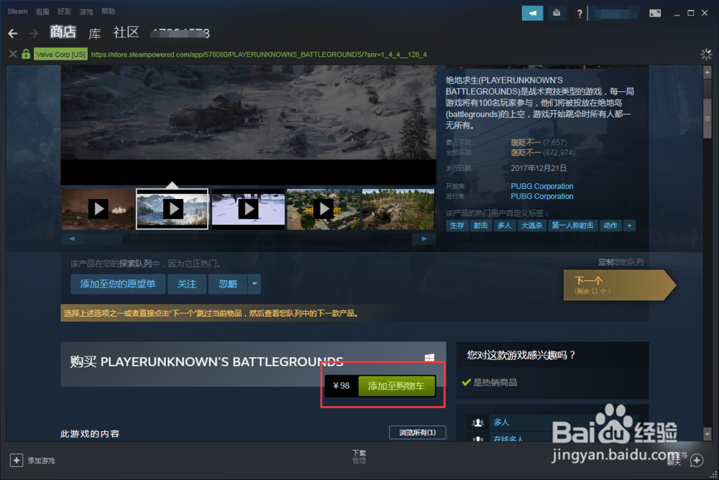Play the fourth trailer with trees
Screen dimensions: 719x480
point(324,209)
